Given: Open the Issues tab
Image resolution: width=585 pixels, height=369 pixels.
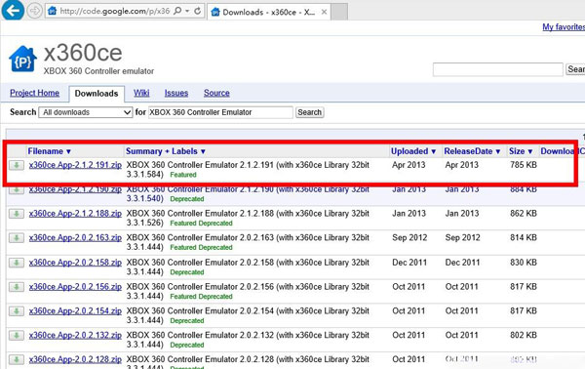Looking at the screenshot, I should tap(176, 93).
